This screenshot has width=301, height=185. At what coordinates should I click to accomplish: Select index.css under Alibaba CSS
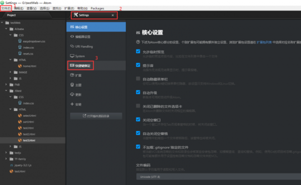pos(29,47)
